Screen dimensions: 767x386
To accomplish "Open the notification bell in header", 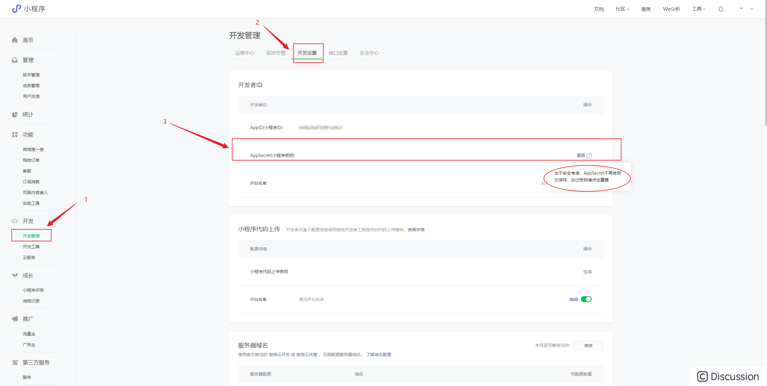I will 721,9.
